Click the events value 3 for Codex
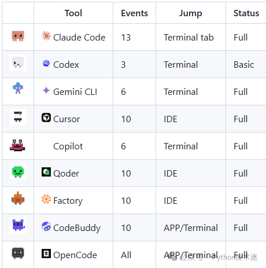The image size is (266, 268). coord(123,65)
